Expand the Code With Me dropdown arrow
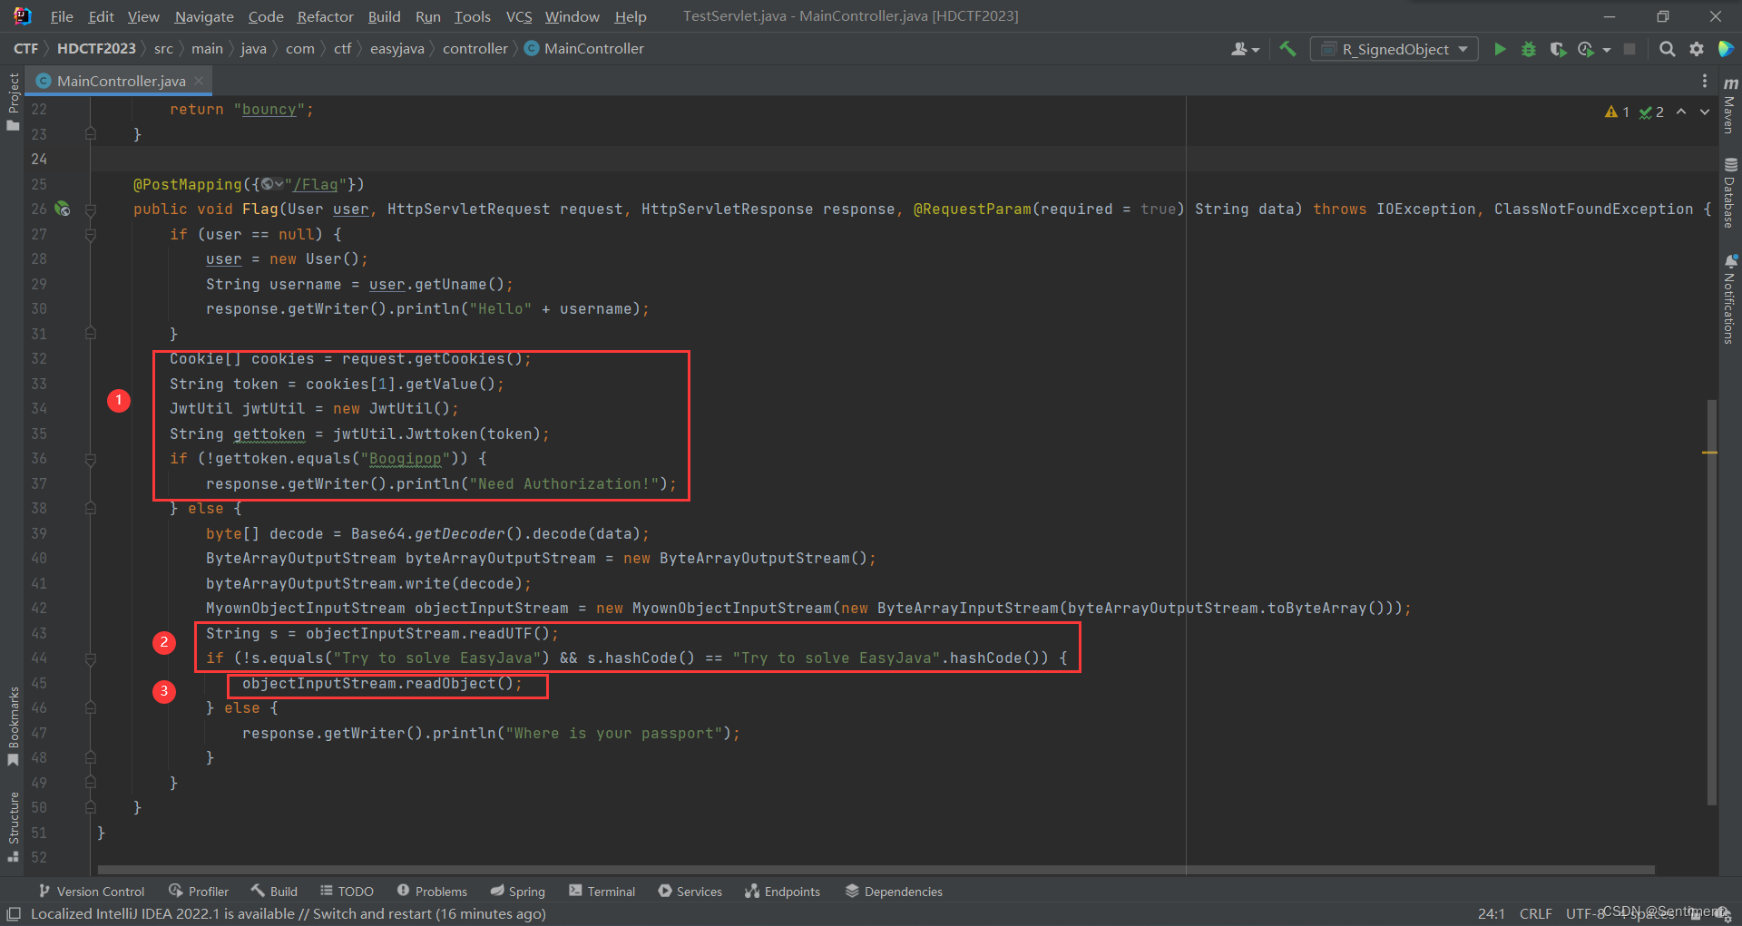 1256,50
